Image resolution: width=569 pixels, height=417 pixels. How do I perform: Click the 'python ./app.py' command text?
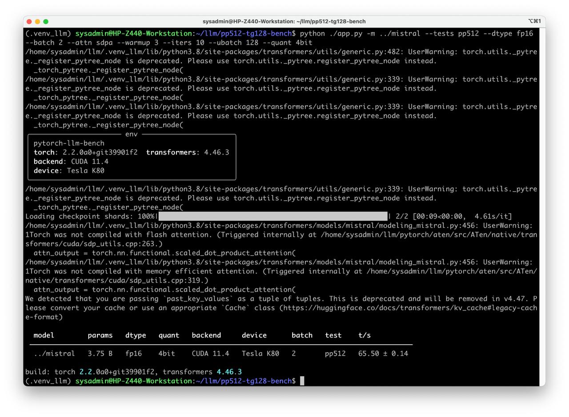pos(331,33)
